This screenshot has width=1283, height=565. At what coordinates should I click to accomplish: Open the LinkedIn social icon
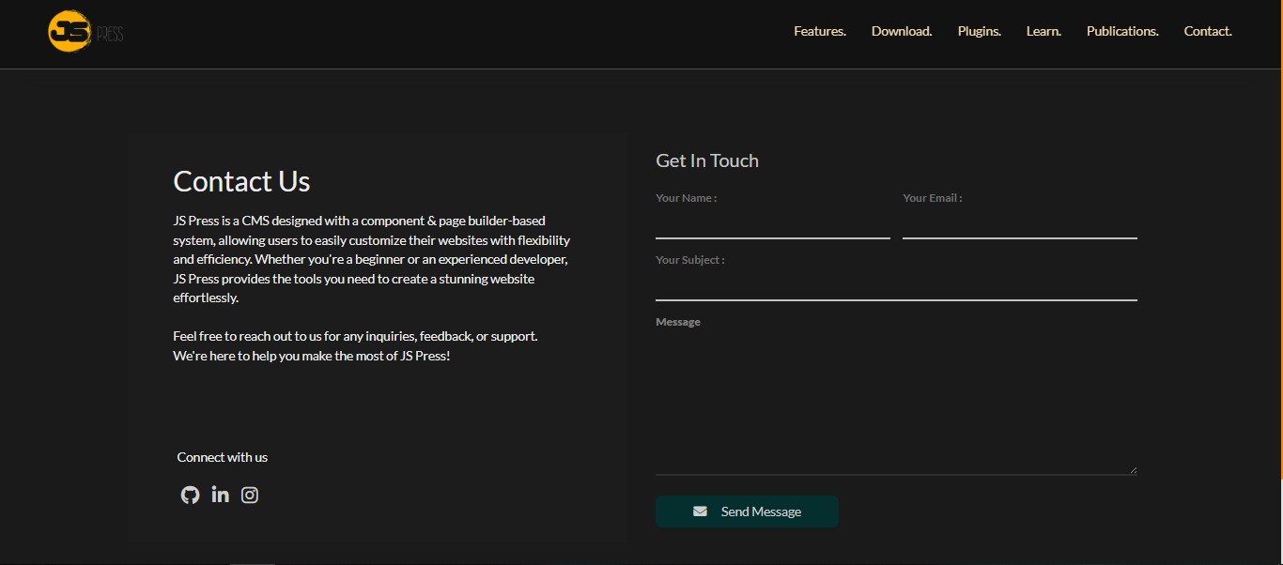point(220,495)
